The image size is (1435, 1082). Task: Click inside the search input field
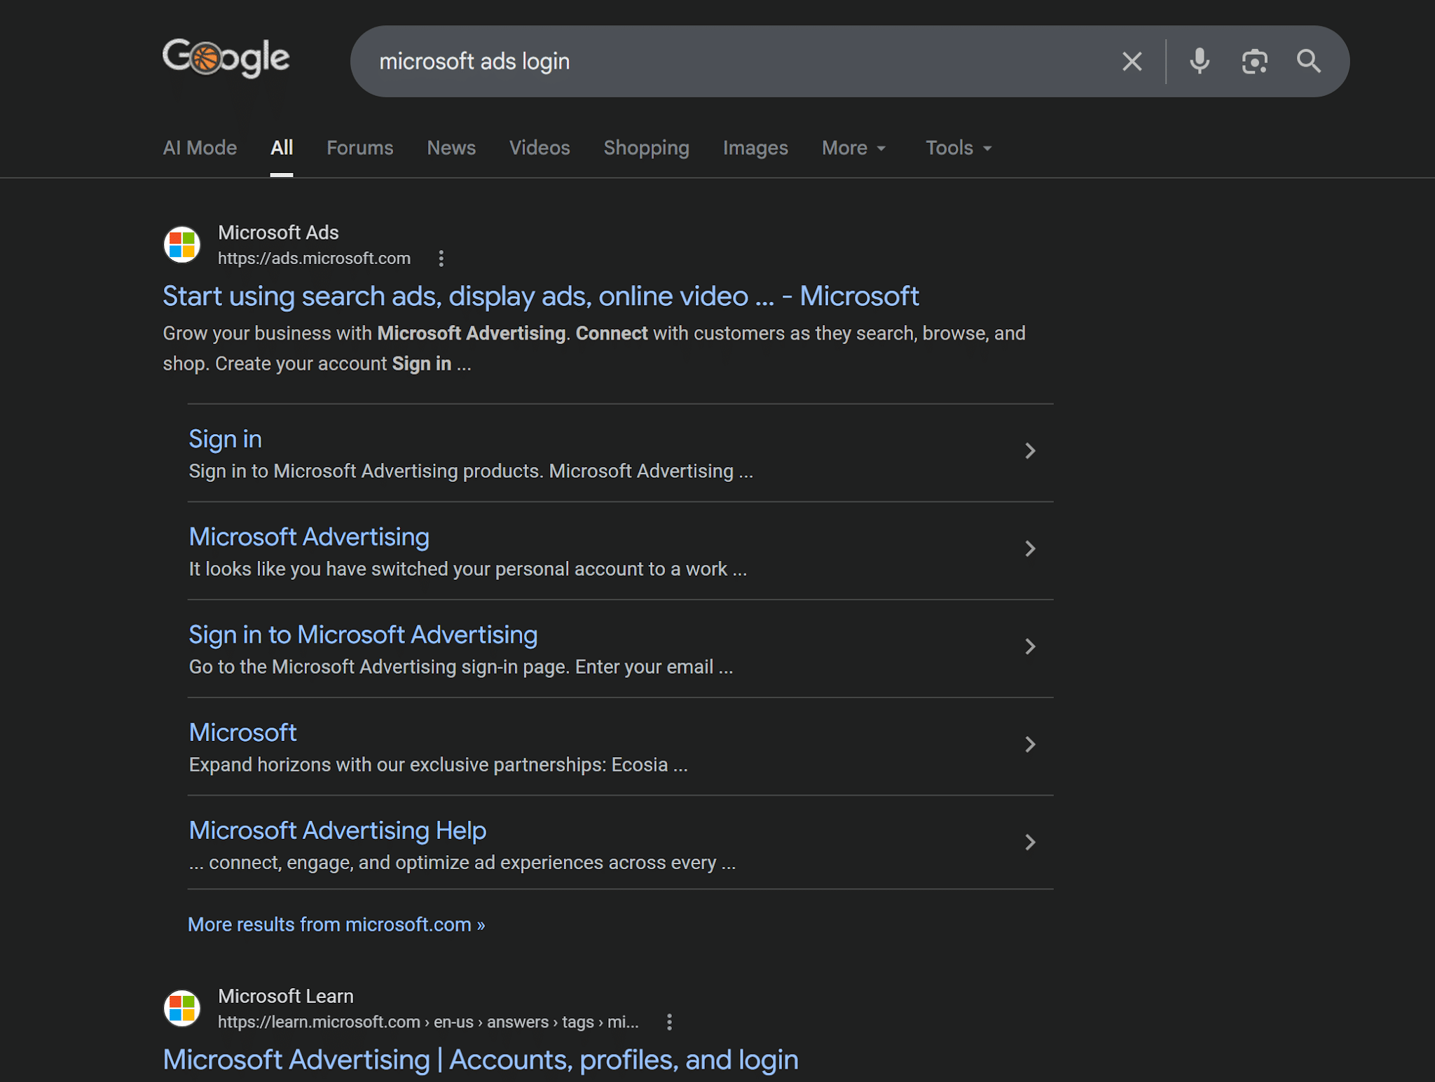736,62
